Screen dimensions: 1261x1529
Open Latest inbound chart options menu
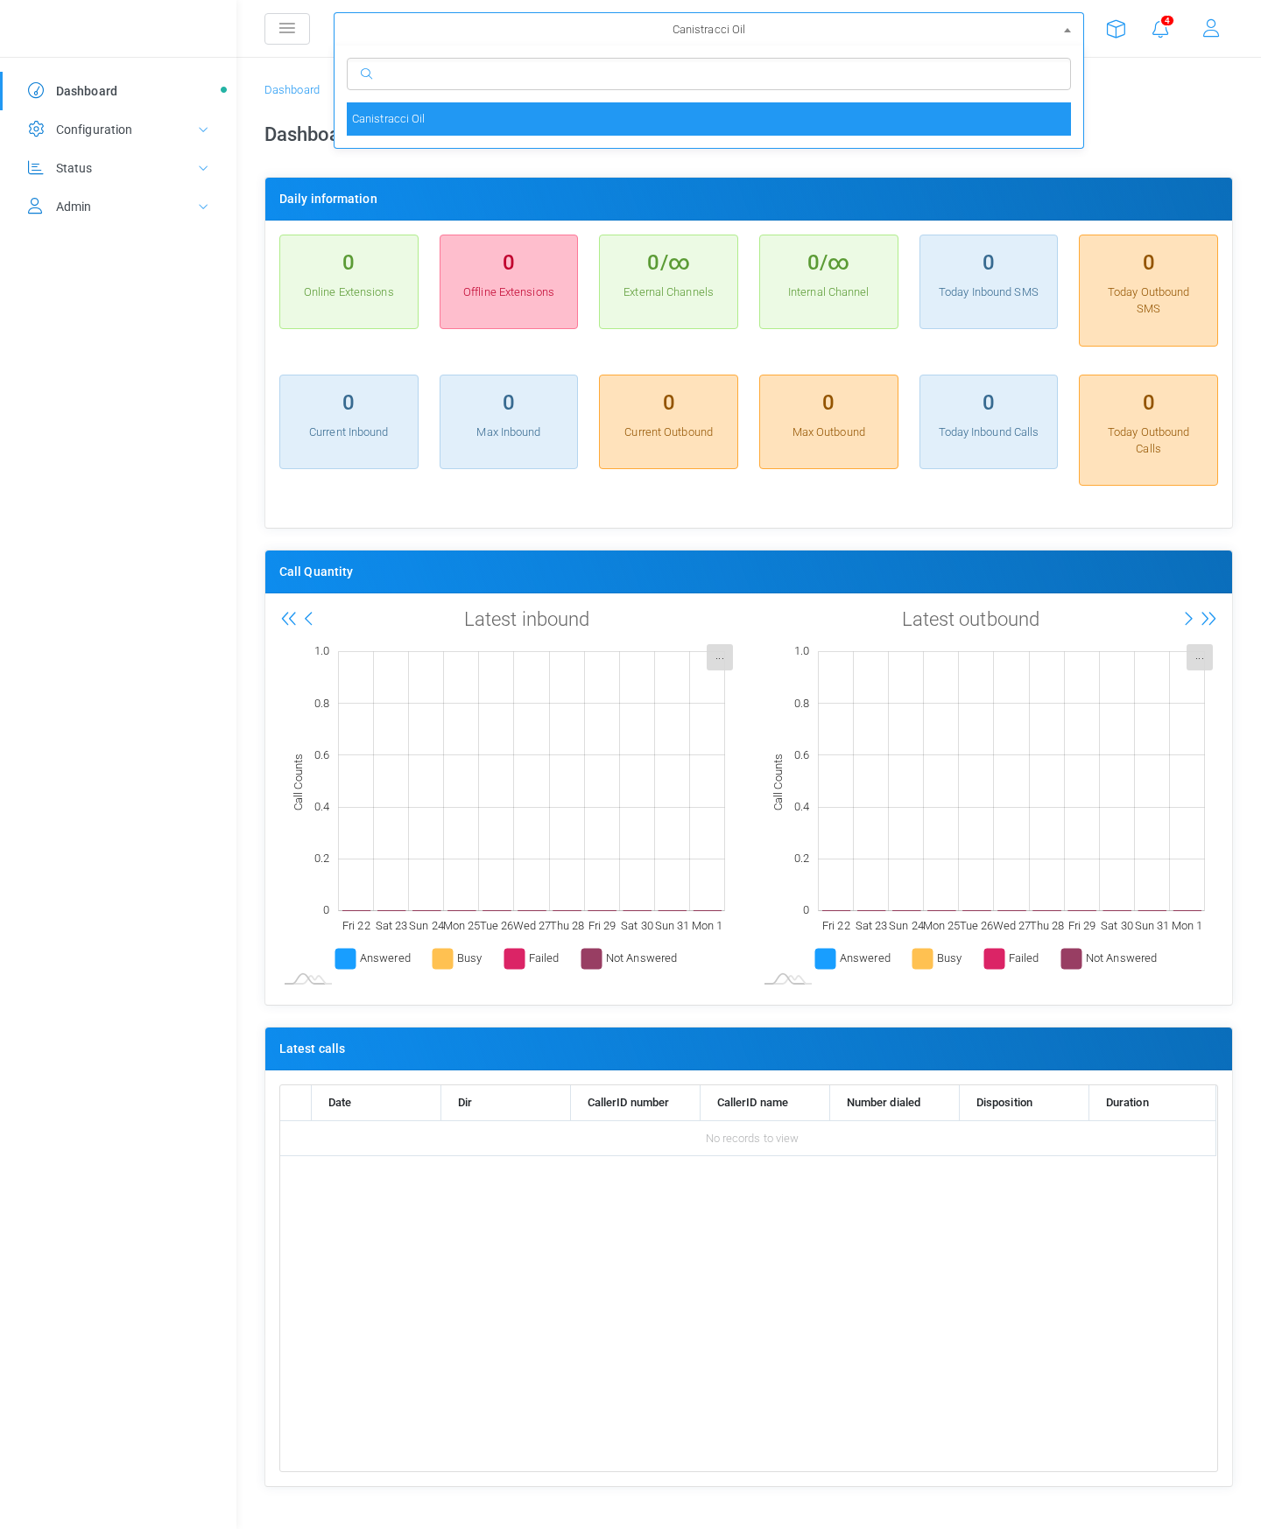720,657
